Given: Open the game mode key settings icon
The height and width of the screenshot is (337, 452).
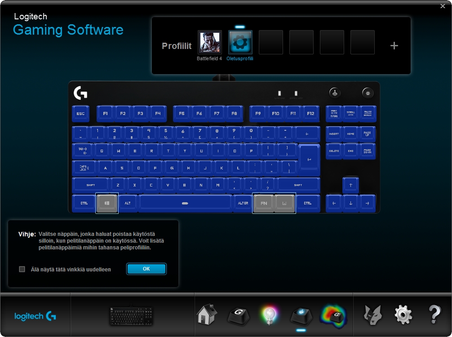Looking at the screenshot, I should [x=301, y=316].
